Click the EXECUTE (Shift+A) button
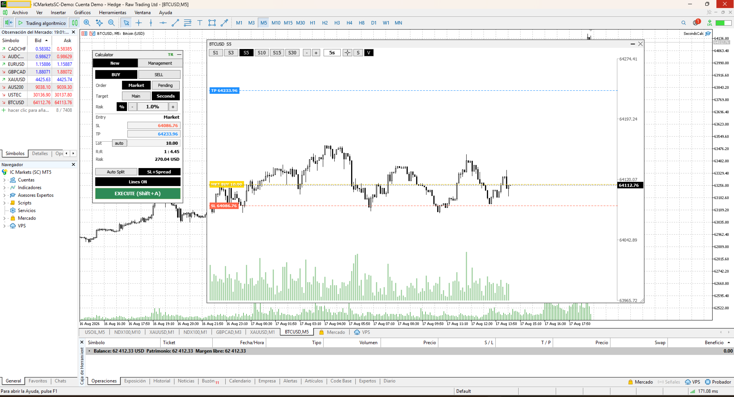The height and width of the screenshot is (397, 734). (138, 194)
